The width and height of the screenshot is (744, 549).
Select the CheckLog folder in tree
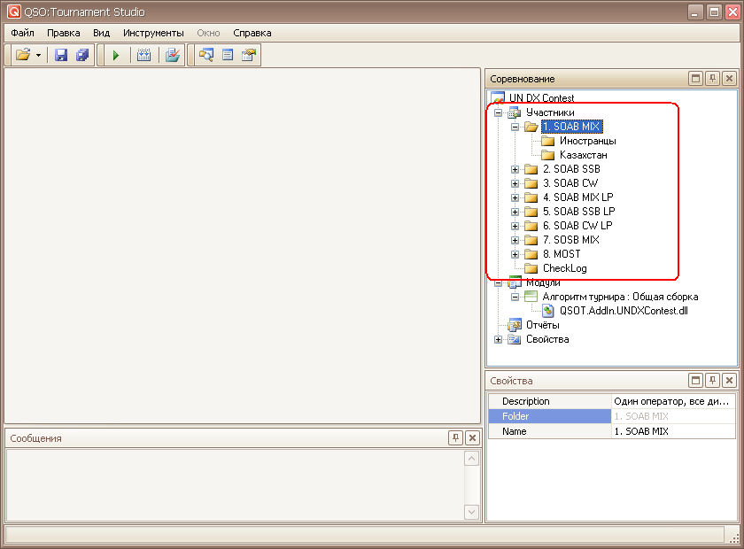coord(564,268)
